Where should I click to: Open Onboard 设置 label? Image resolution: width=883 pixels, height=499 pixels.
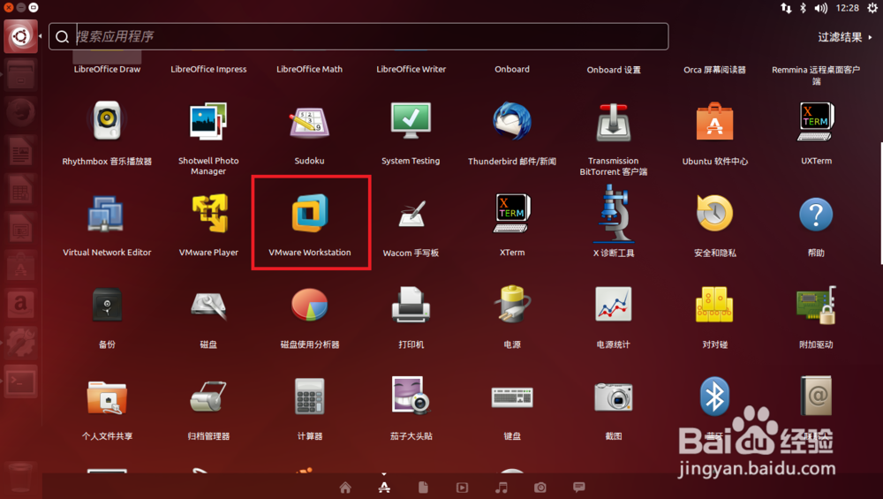tap(614, 70)
